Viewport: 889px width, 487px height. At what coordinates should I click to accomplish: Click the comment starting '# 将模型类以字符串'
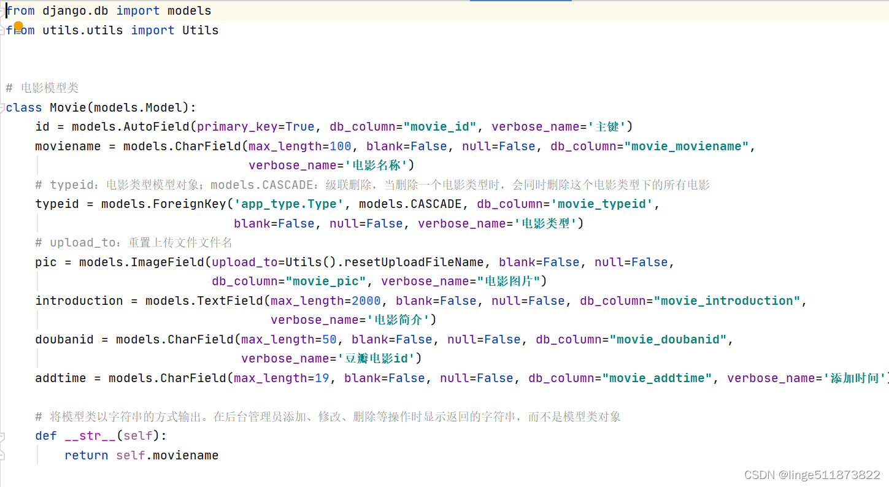click(x=328, y=416)
